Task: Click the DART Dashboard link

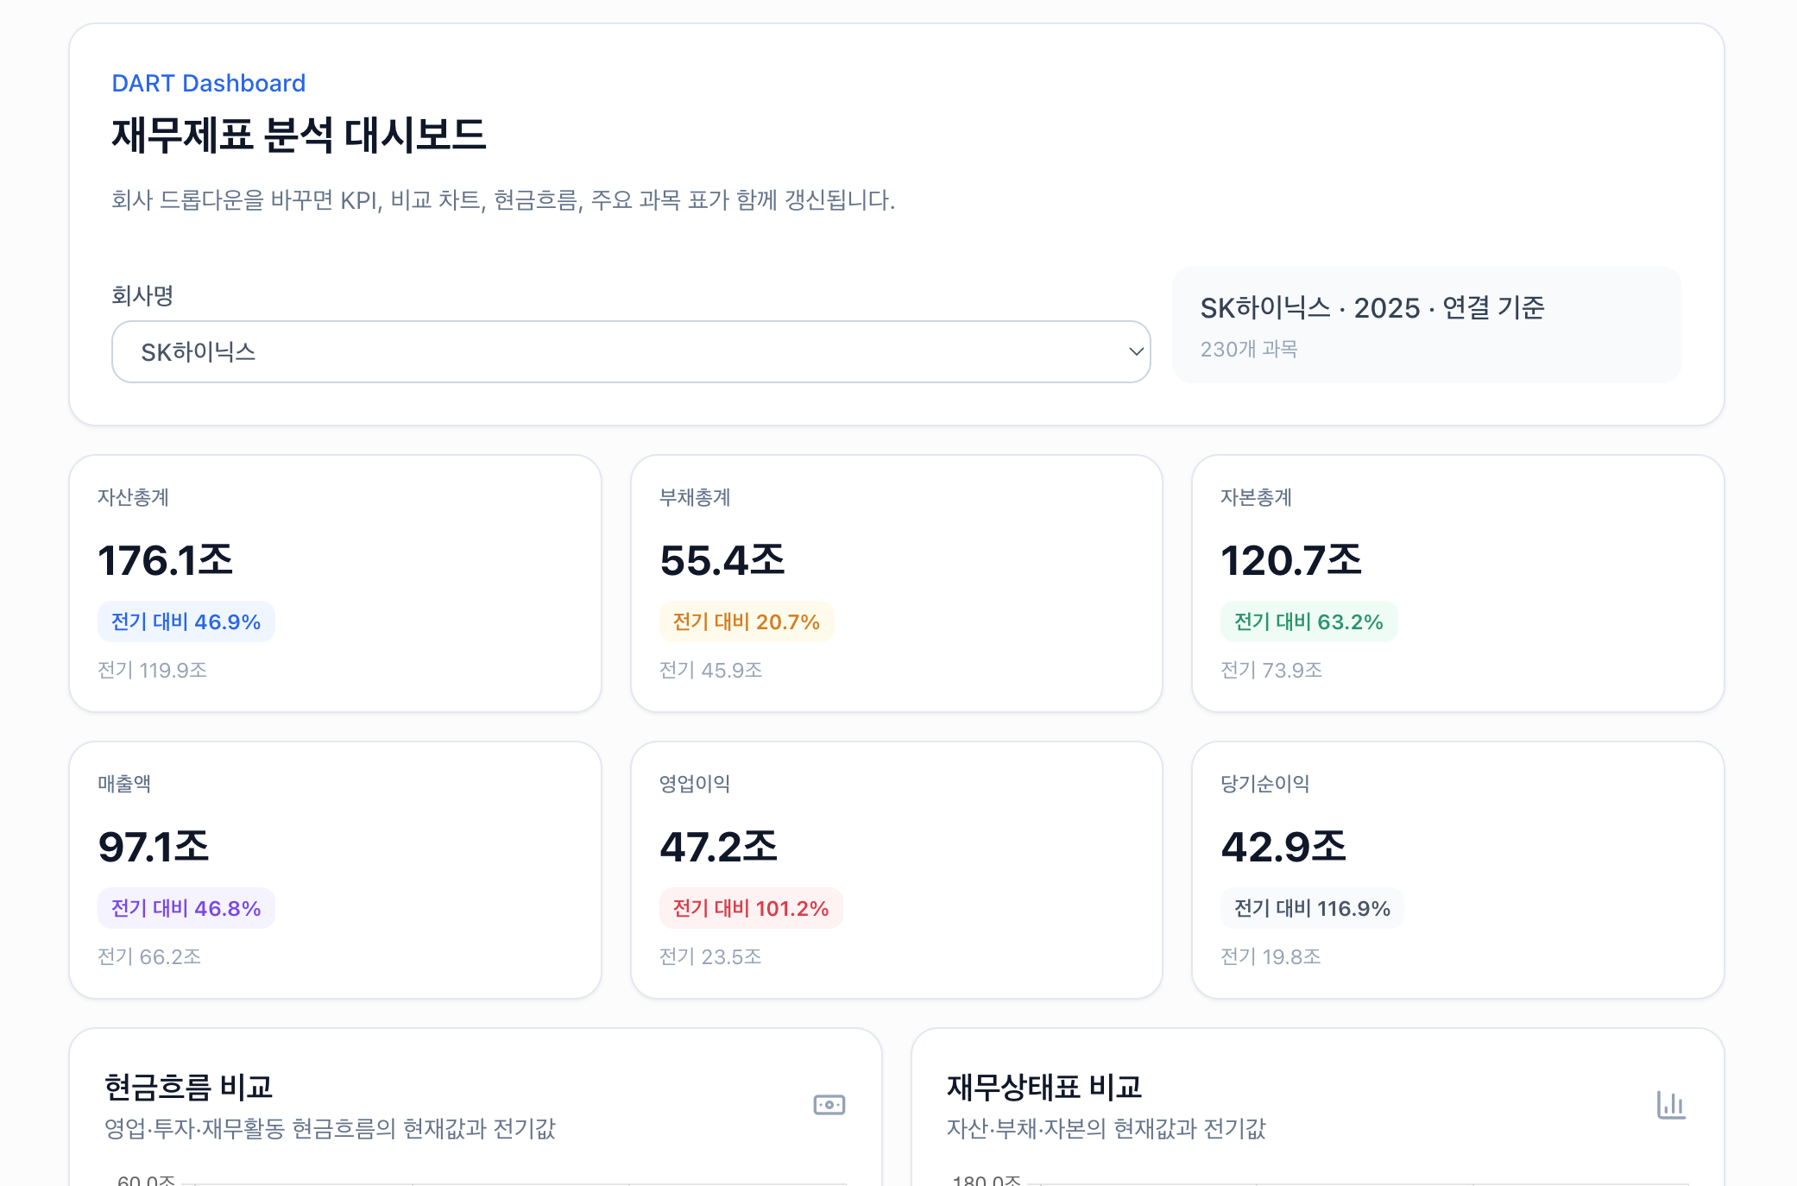Action: click(208, 83)
